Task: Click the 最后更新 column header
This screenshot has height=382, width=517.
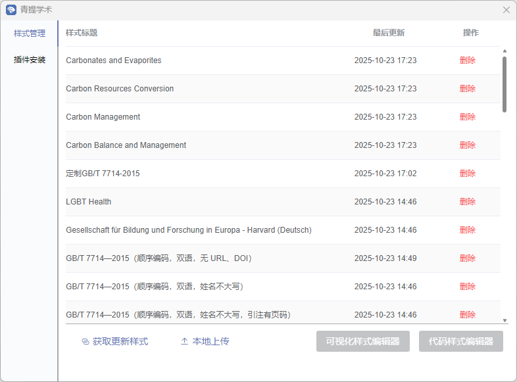Action: [388, 33]
